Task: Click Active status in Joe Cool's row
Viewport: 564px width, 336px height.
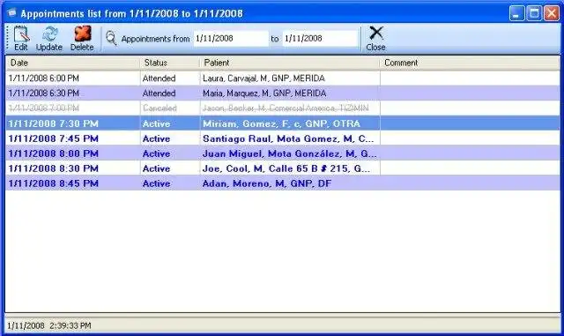Action: pyautogui.click(x=157, y=168)
